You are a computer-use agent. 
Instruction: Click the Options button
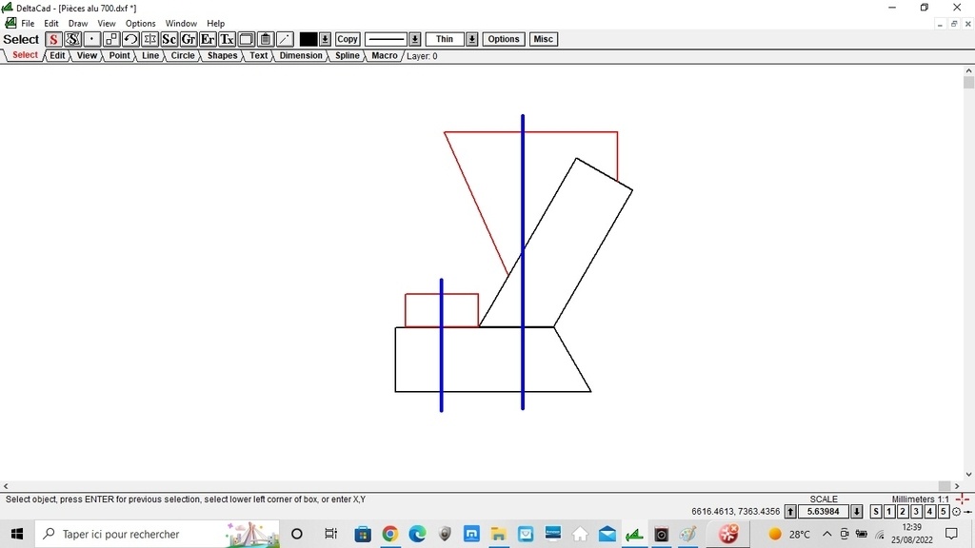point(503,39)
